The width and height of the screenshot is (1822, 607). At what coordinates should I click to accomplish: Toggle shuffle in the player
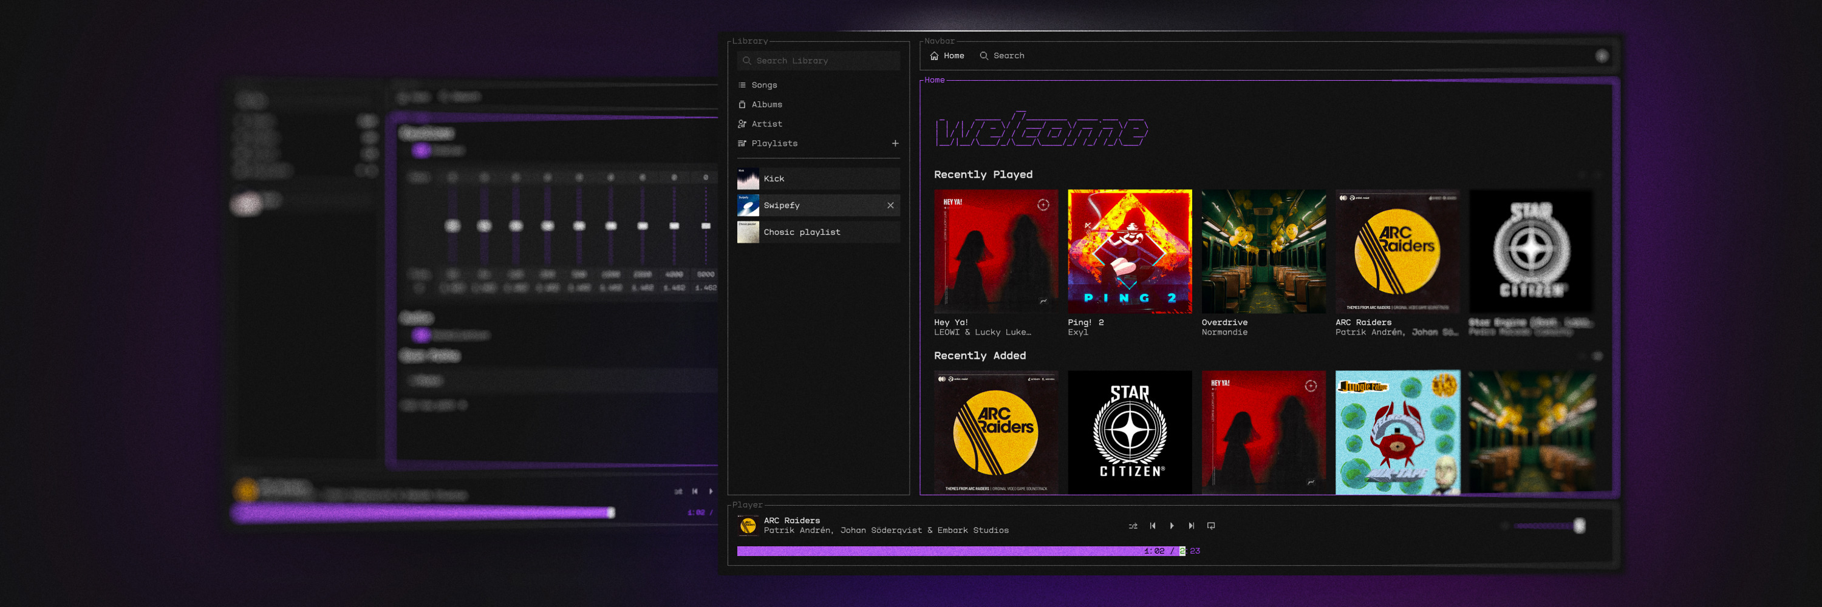[1133, 526]
